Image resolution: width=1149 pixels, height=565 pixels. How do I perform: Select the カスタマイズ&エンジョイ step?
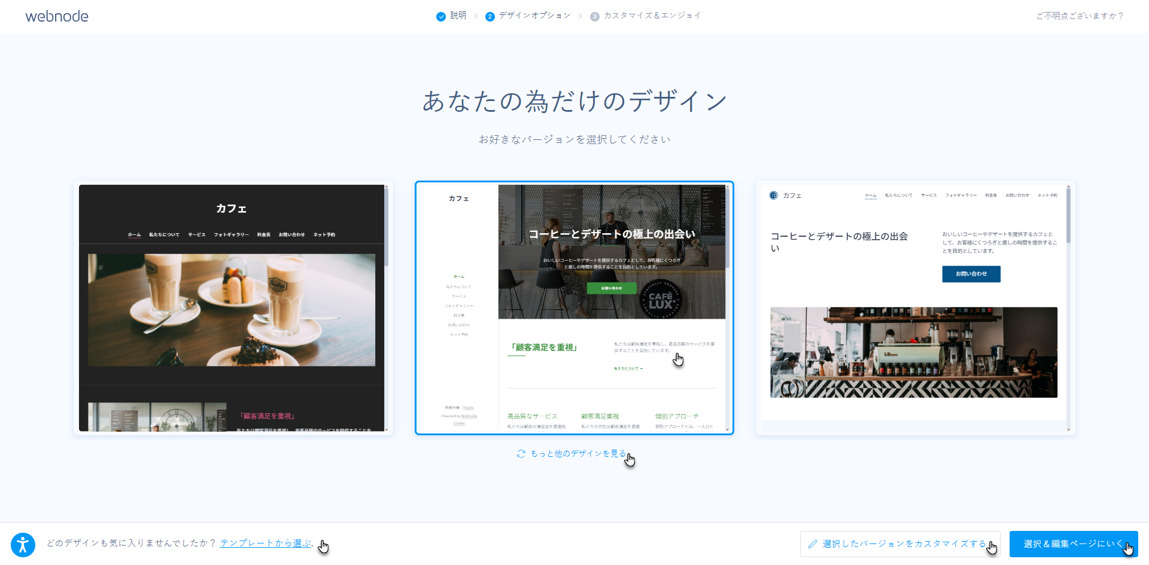point(652,16)
